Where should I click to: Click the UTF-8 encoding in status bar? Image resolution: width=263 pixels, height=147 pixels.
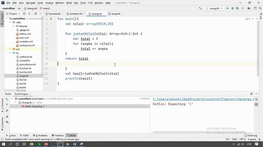coord(242,139)
